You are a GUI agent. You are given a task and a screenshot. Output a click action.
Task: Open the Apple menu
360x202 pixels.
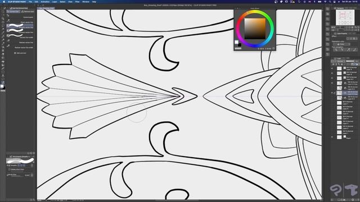point(4,2)
